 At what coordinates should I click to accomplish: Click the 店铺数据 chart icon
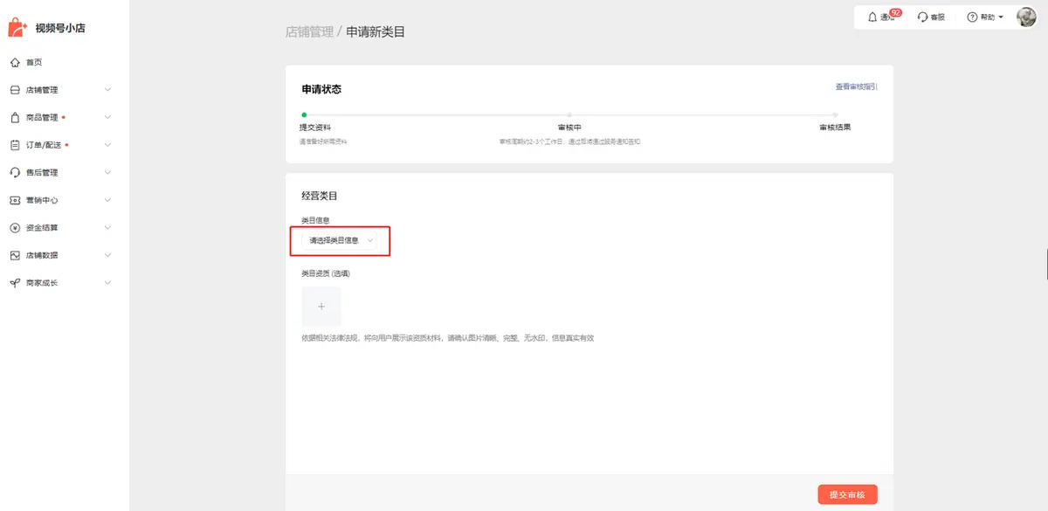click(x=15, y=256)
